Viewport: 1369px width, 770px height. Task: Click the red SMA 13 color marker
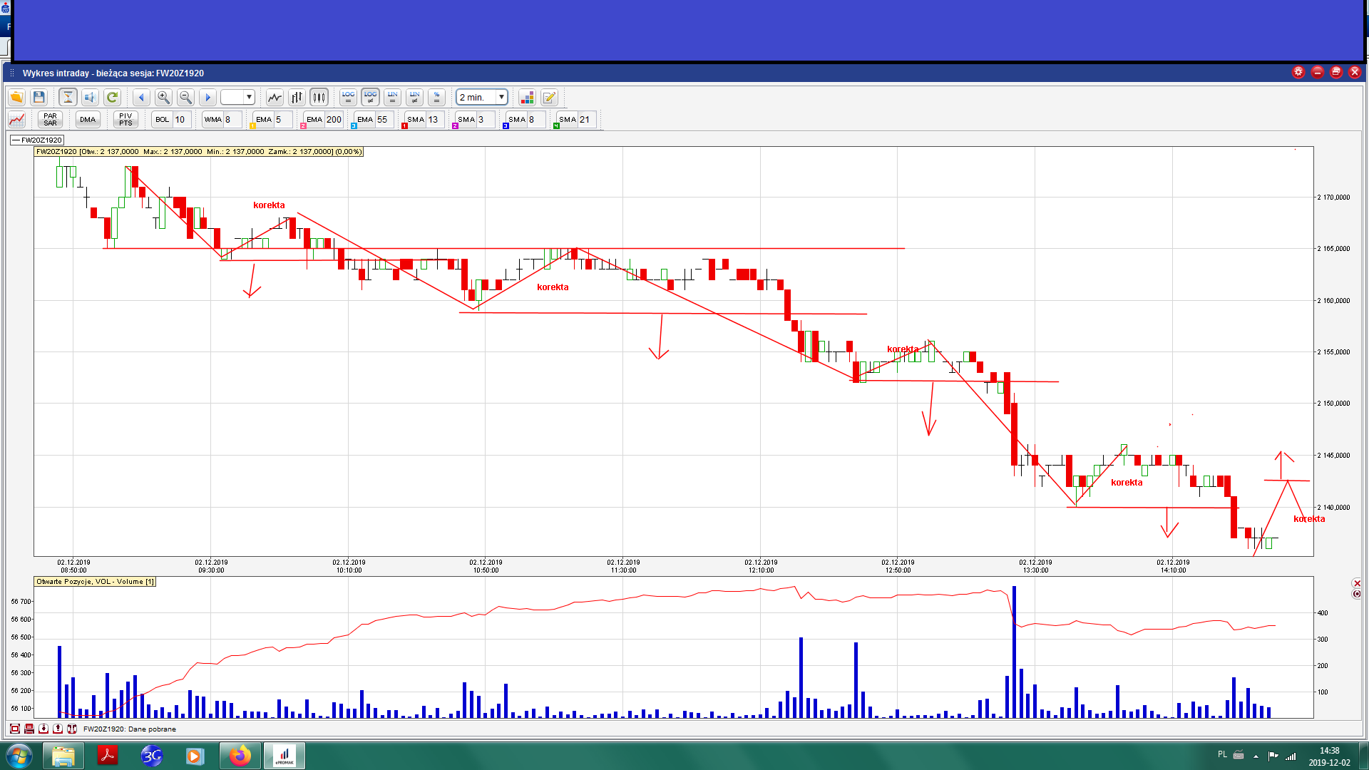[x=404, y=126]
